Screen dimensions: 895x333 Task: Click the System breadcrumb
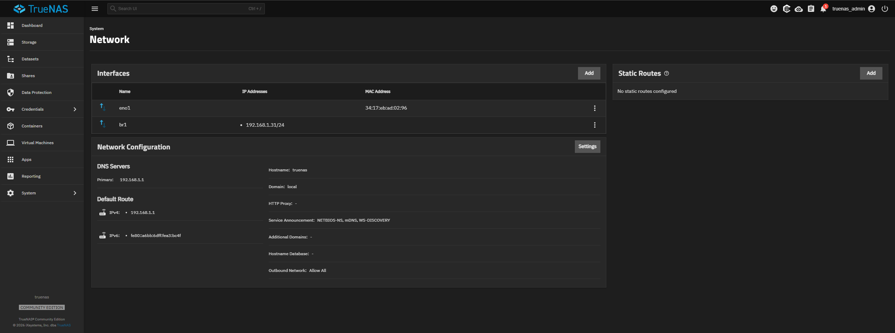[97, 29]
